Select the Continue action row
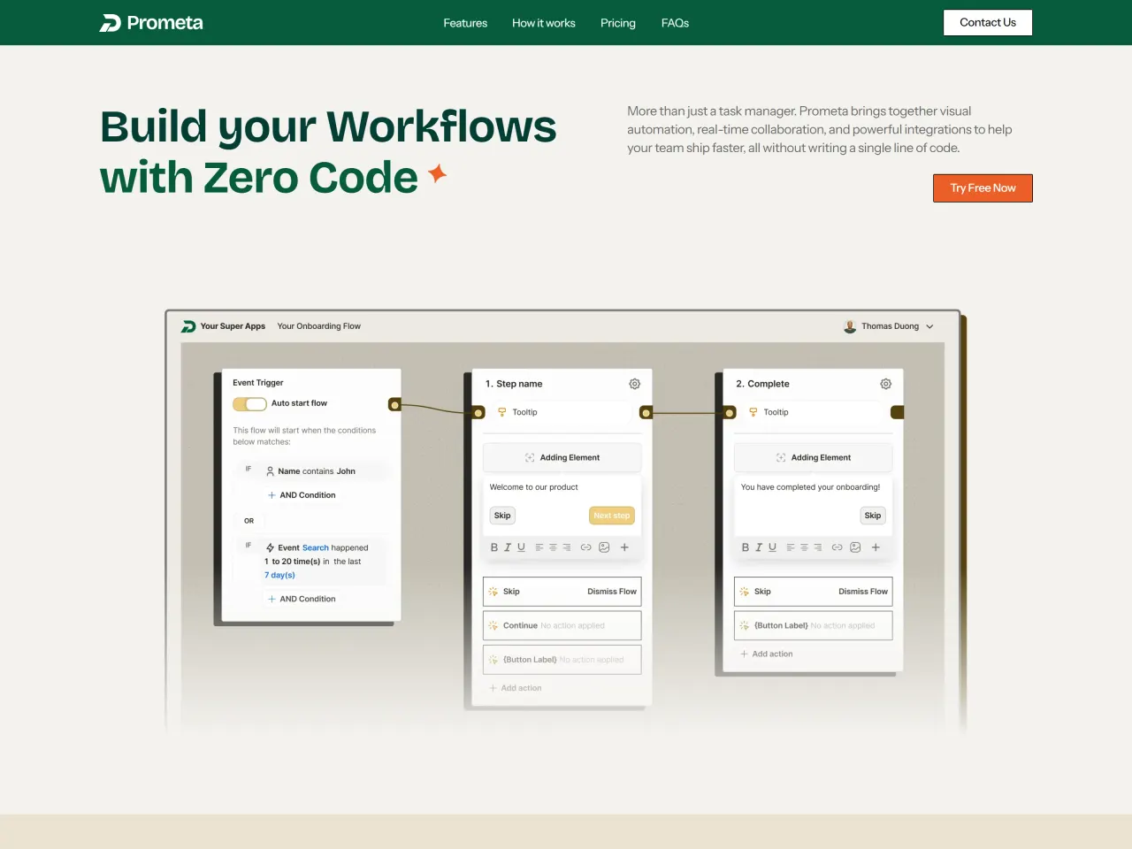Viewport: 1132px width, 849px height. point(562,625)
